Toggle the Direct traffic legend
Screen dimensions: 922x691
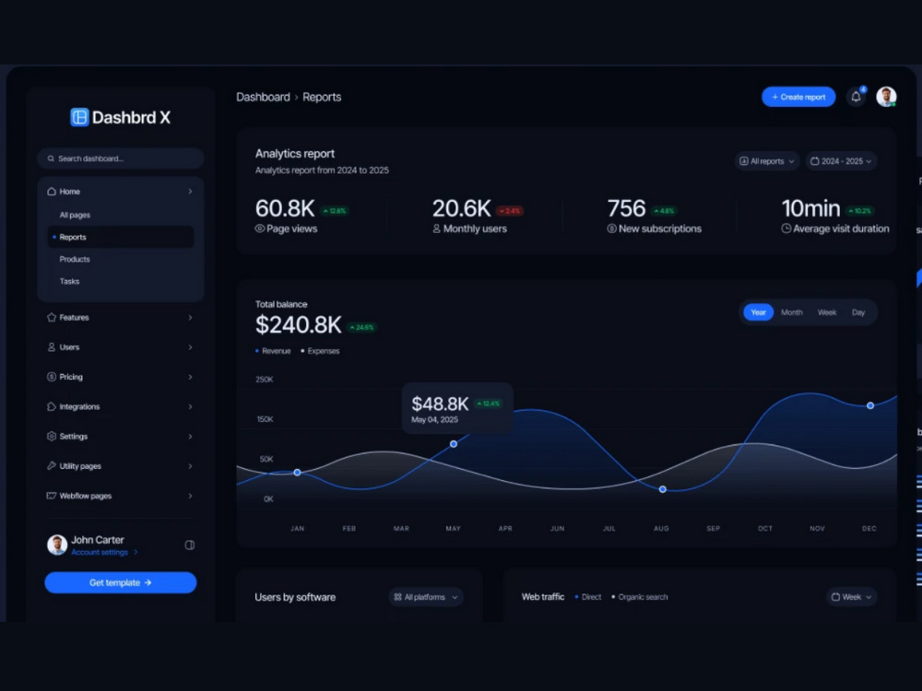click(x=588, y=597)
